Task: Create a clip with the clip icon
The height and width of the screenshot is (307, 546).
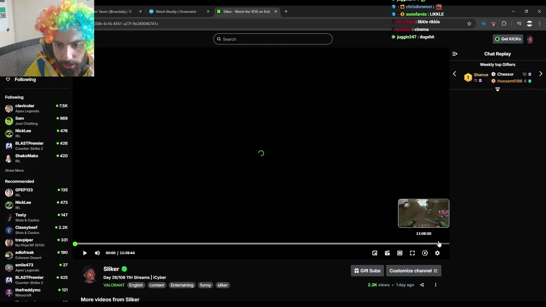Action: coord(387,253)
